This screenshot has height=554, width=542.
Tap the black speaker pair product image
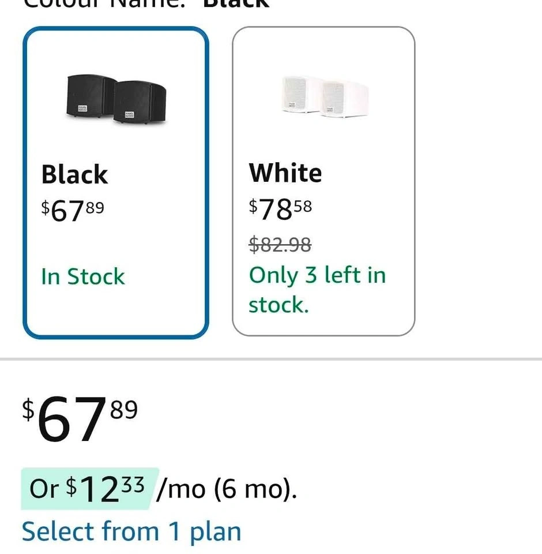(x=116, y=99)
